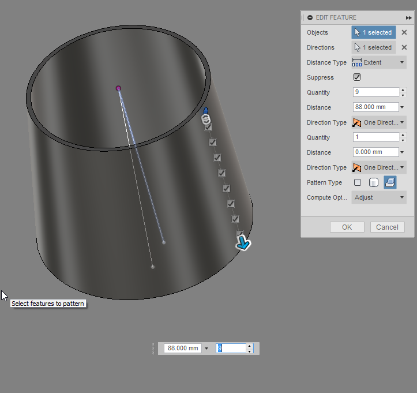The width and height of the screenshot is (417, 393).
Task: Increase the second Quantity with up stepper
Action: coord(403,135)
